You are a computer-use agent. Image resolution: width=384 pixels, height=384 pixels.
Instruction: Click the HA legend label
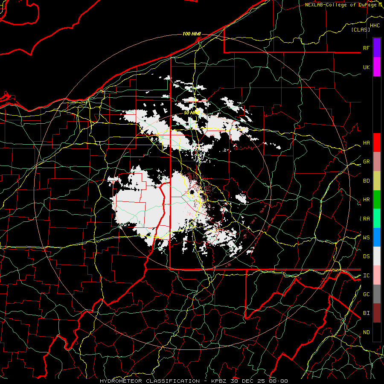(x=366, y=143)
